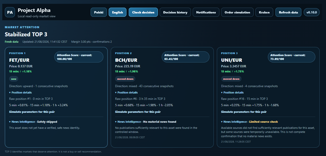Open the Notifications view
Image resolution: width=326 pixels, height=156 pixels.
point(206,12)
